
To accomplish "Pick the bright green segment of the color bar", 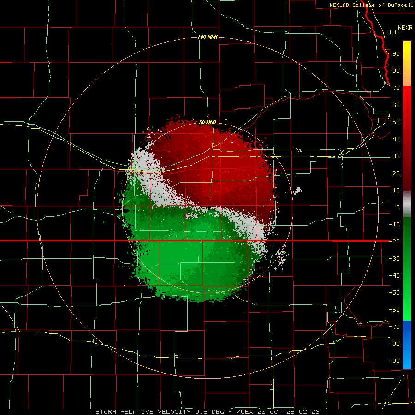I will [407, 269].
